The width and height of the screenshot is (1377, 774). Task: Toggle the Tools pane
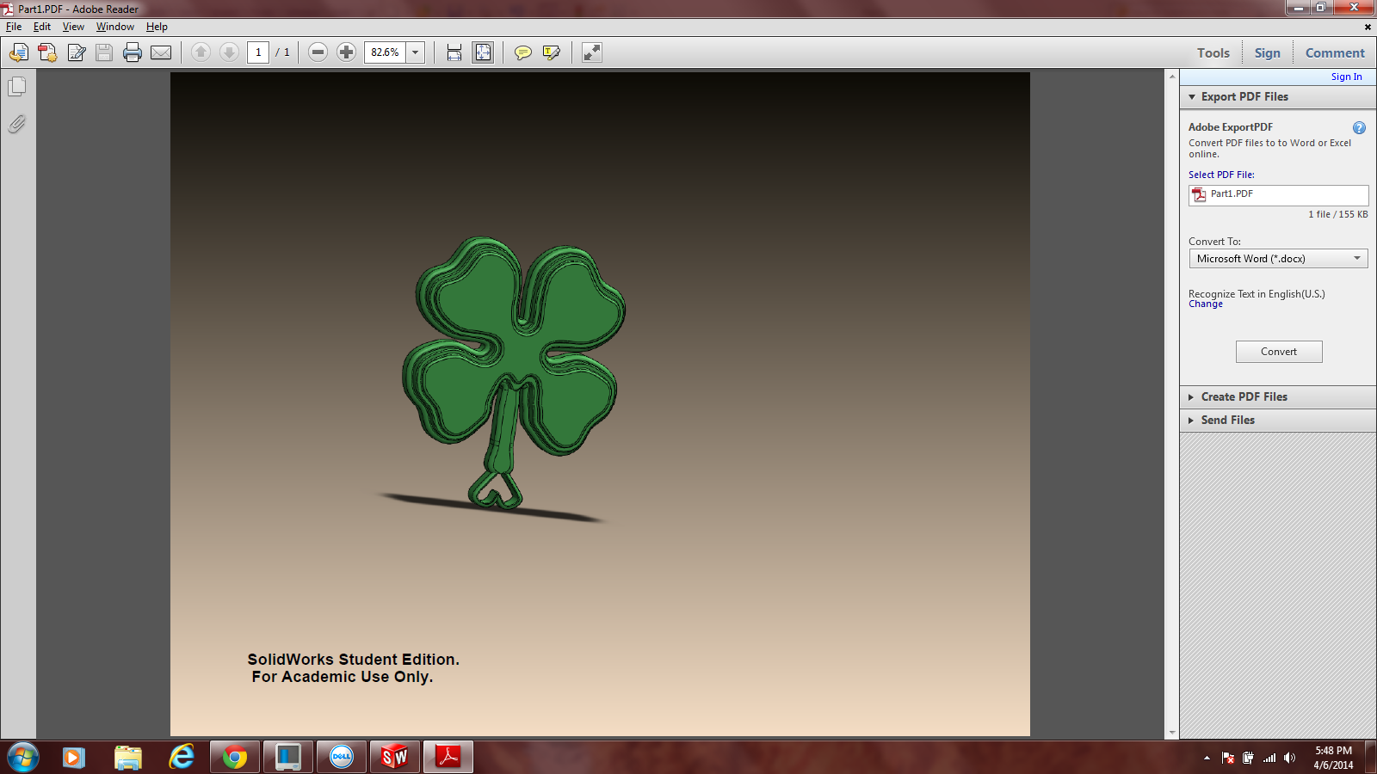coord(1213,53)
